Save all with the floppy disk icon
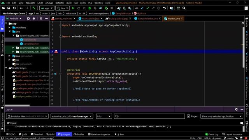Screen dimensions: 249x140 (x=9, y=8)
